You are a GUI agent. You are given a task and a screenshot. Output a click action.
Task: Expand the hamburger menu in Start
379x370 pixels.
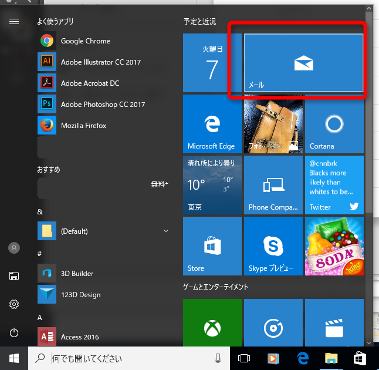[14, 22]
